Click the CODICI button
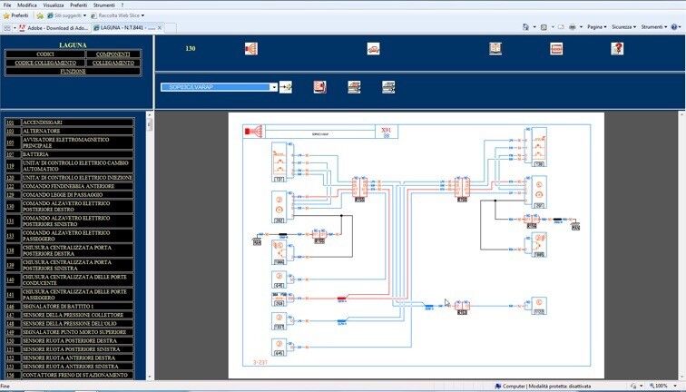This screenshot has height=392, width=686. click(45, 54)
